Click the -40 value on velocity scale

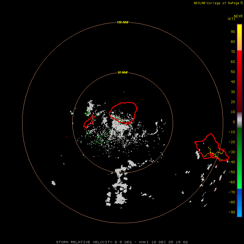pos(232,162)
